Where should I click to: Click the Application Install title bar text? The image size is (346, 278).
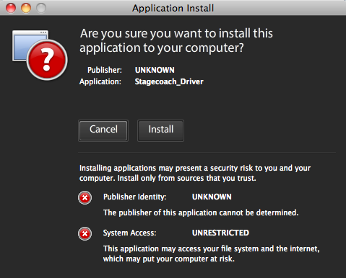173,8
